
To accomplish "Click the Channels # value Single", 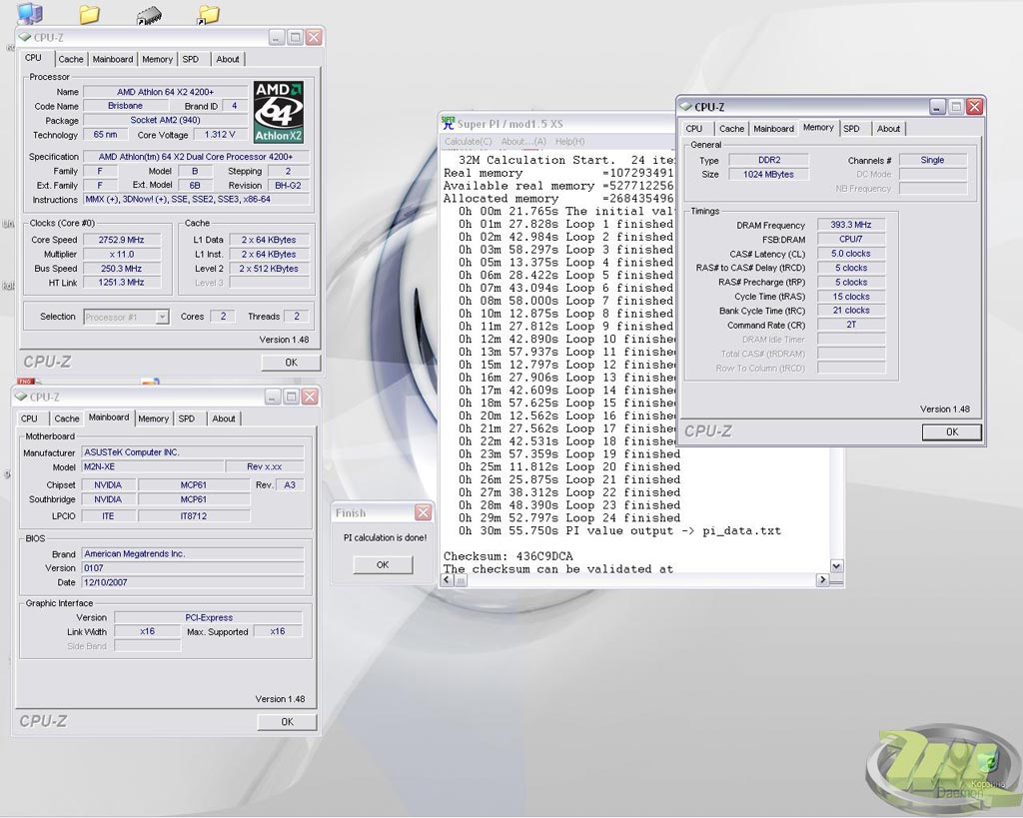I will coord(932,160).
